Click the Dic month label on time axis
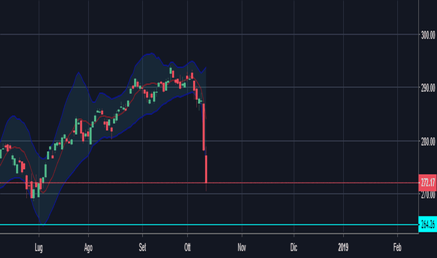Image resolution: width=437 pixels, height=258 pixels. [x=294, y=247]
